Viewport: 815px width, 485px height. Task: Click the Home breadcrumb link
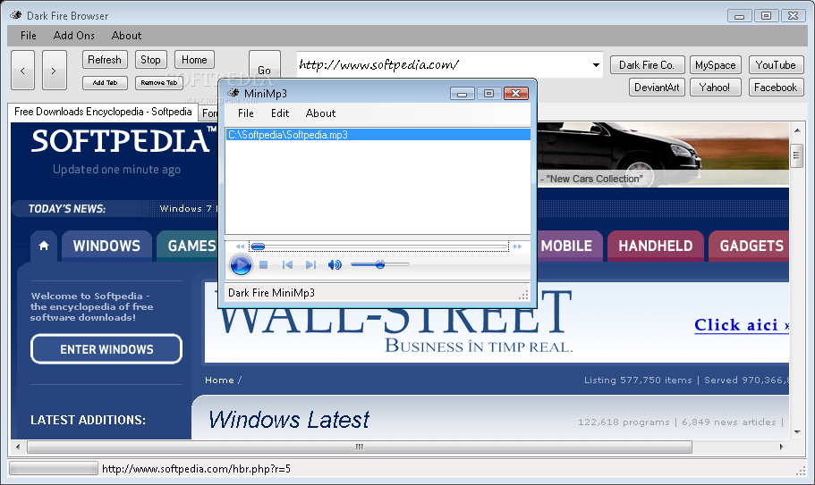219,380
